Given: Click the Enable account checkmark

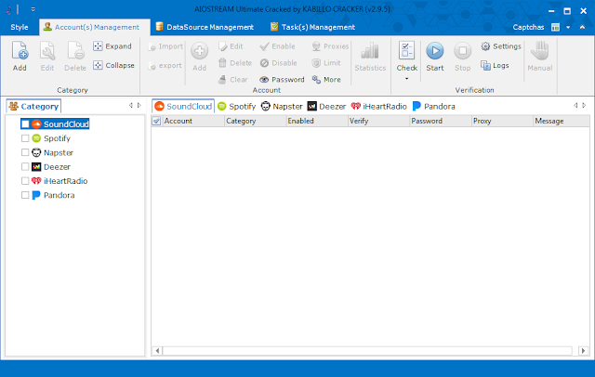Looking at the screenshot, I should (x=277, y=46).
